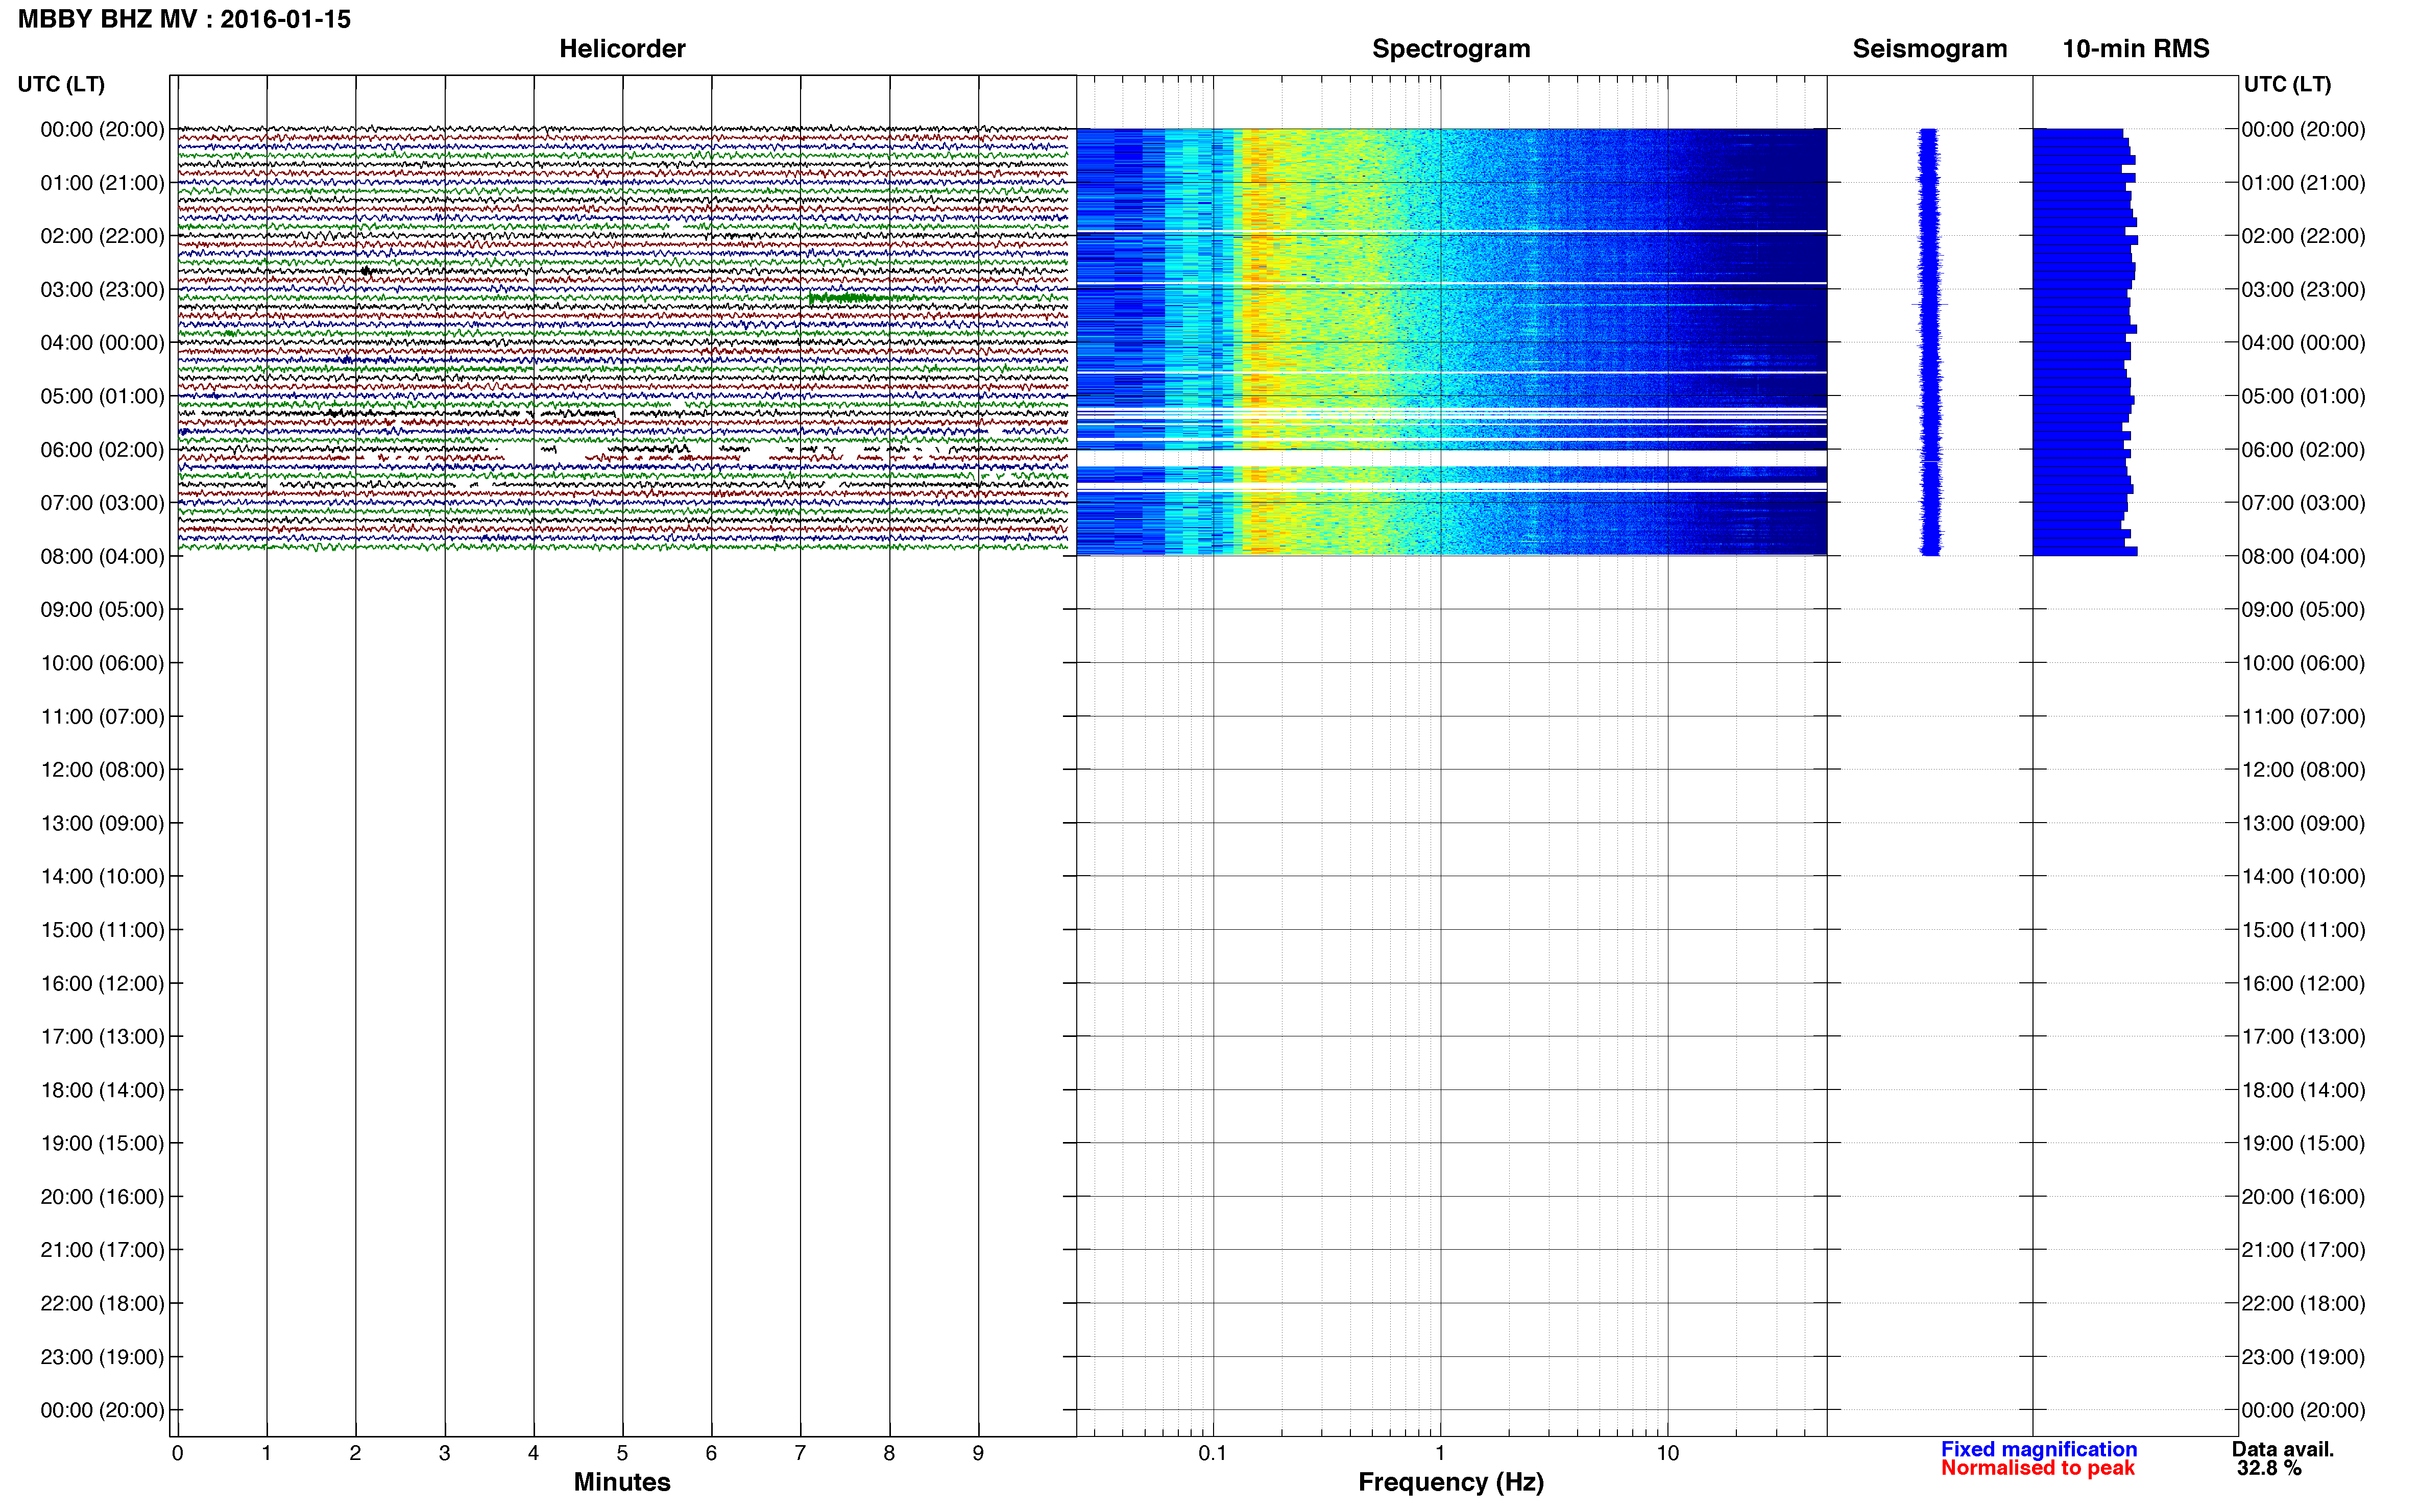
Task: Click the plot title "MBBY BHZ MV : 2016-01-15"
Action: click(x=184, y=19)
